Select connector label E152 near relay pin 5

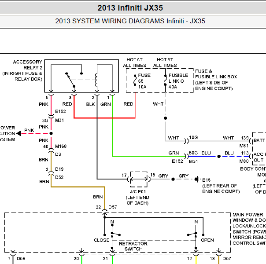[x=60, y=111]
